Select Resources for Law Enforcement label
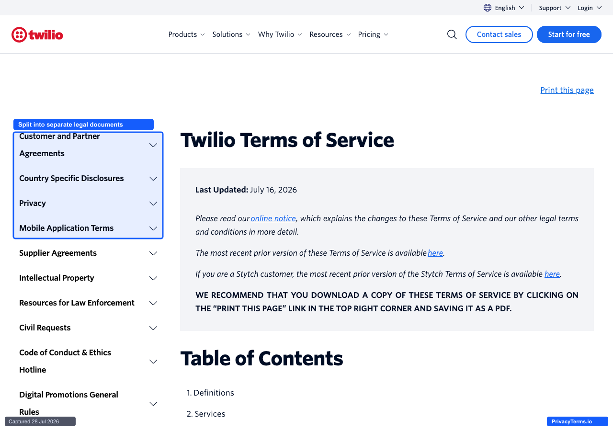The image size is (613, 431). (x=77, y=303)
